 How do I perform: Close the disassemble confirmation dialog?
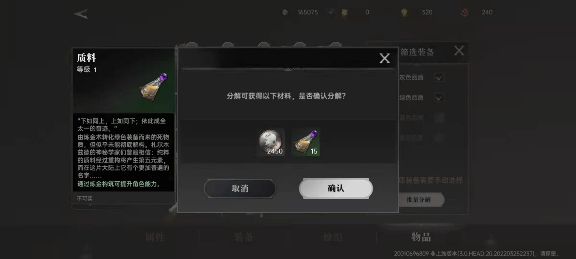coord(385,58)
